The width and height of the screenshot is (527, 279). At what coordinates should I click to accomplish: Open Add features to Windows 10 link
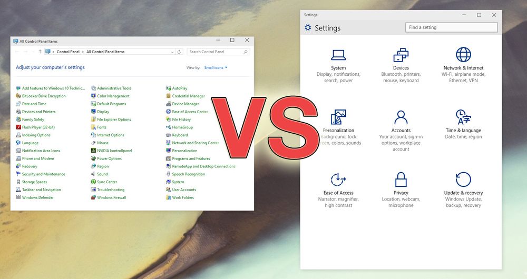(x=53, y=88)
